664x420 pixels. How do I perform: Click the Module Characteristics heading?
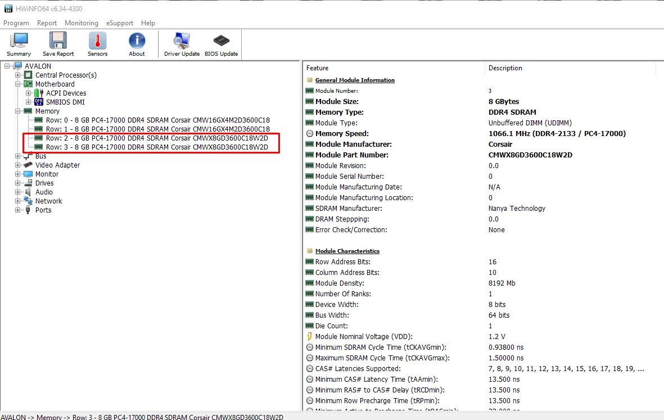click(x=347, y=251)
